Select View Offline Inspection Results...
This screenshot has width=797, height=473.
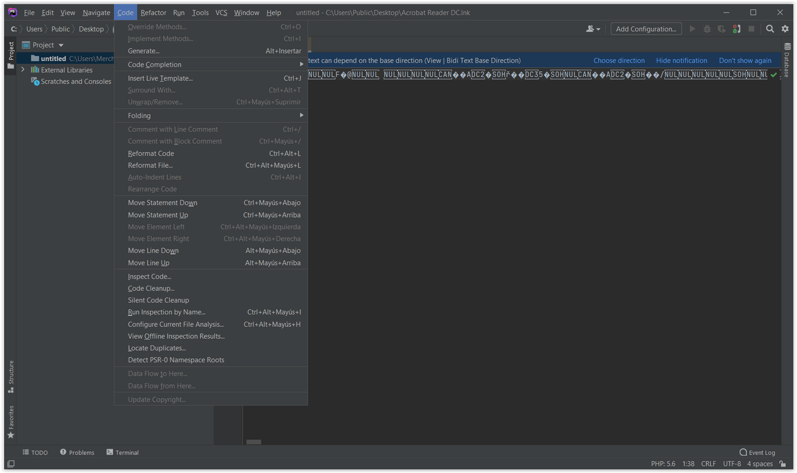pos(211,336)
